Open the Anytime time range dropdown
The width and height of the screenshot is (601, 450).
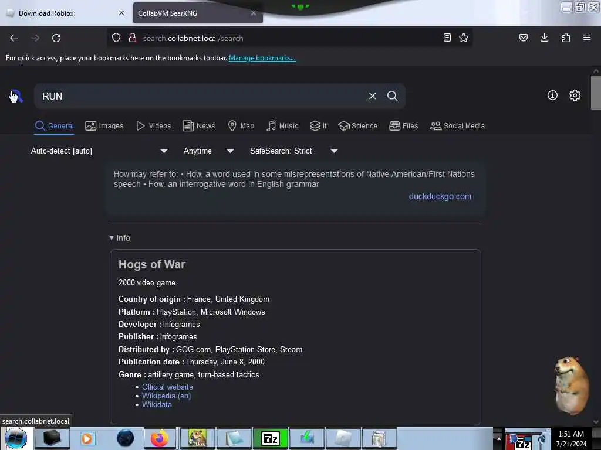coord(209,151)
